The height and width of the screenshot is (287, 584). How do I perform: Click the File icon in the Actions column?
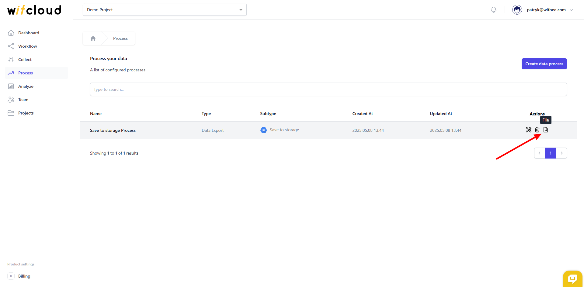(546, 130)
